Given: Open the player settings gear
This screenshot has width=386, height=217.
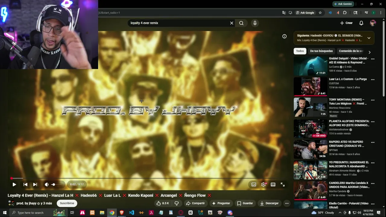Looking at the screenshot, I should [264, 184].
